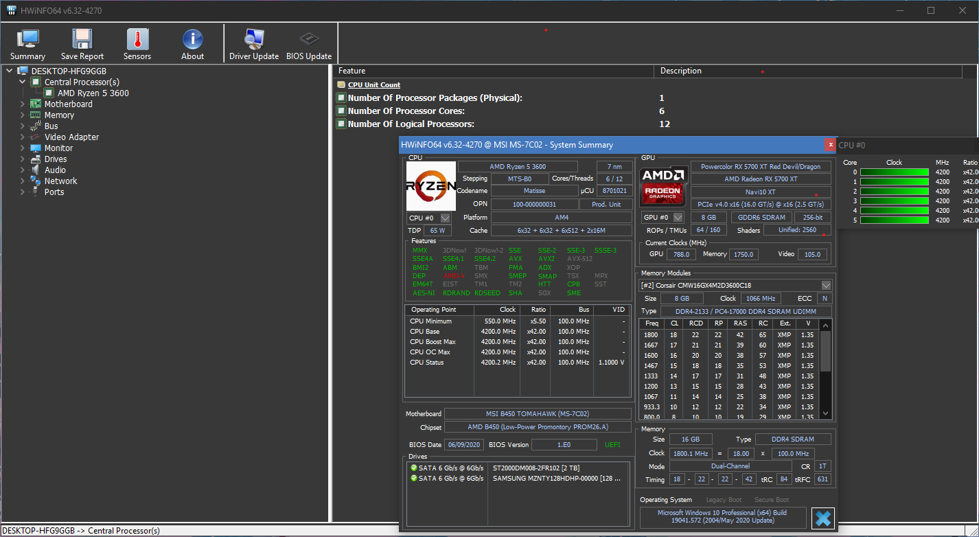This screenshot has height=537, width=979.
Task: Click the Ryzen logo image
Action: click(430, 185)
